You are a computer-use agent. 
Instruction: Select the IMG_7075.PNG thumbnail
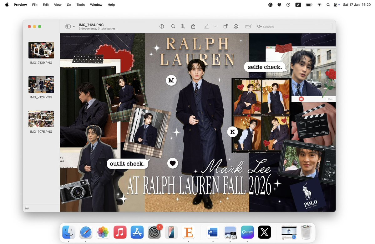(41, 119)
